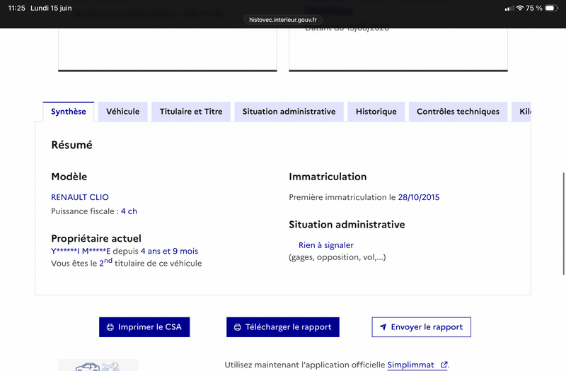Switch to the Véhicule tab
Screen dimensions: 566x371
coord(122,112)
